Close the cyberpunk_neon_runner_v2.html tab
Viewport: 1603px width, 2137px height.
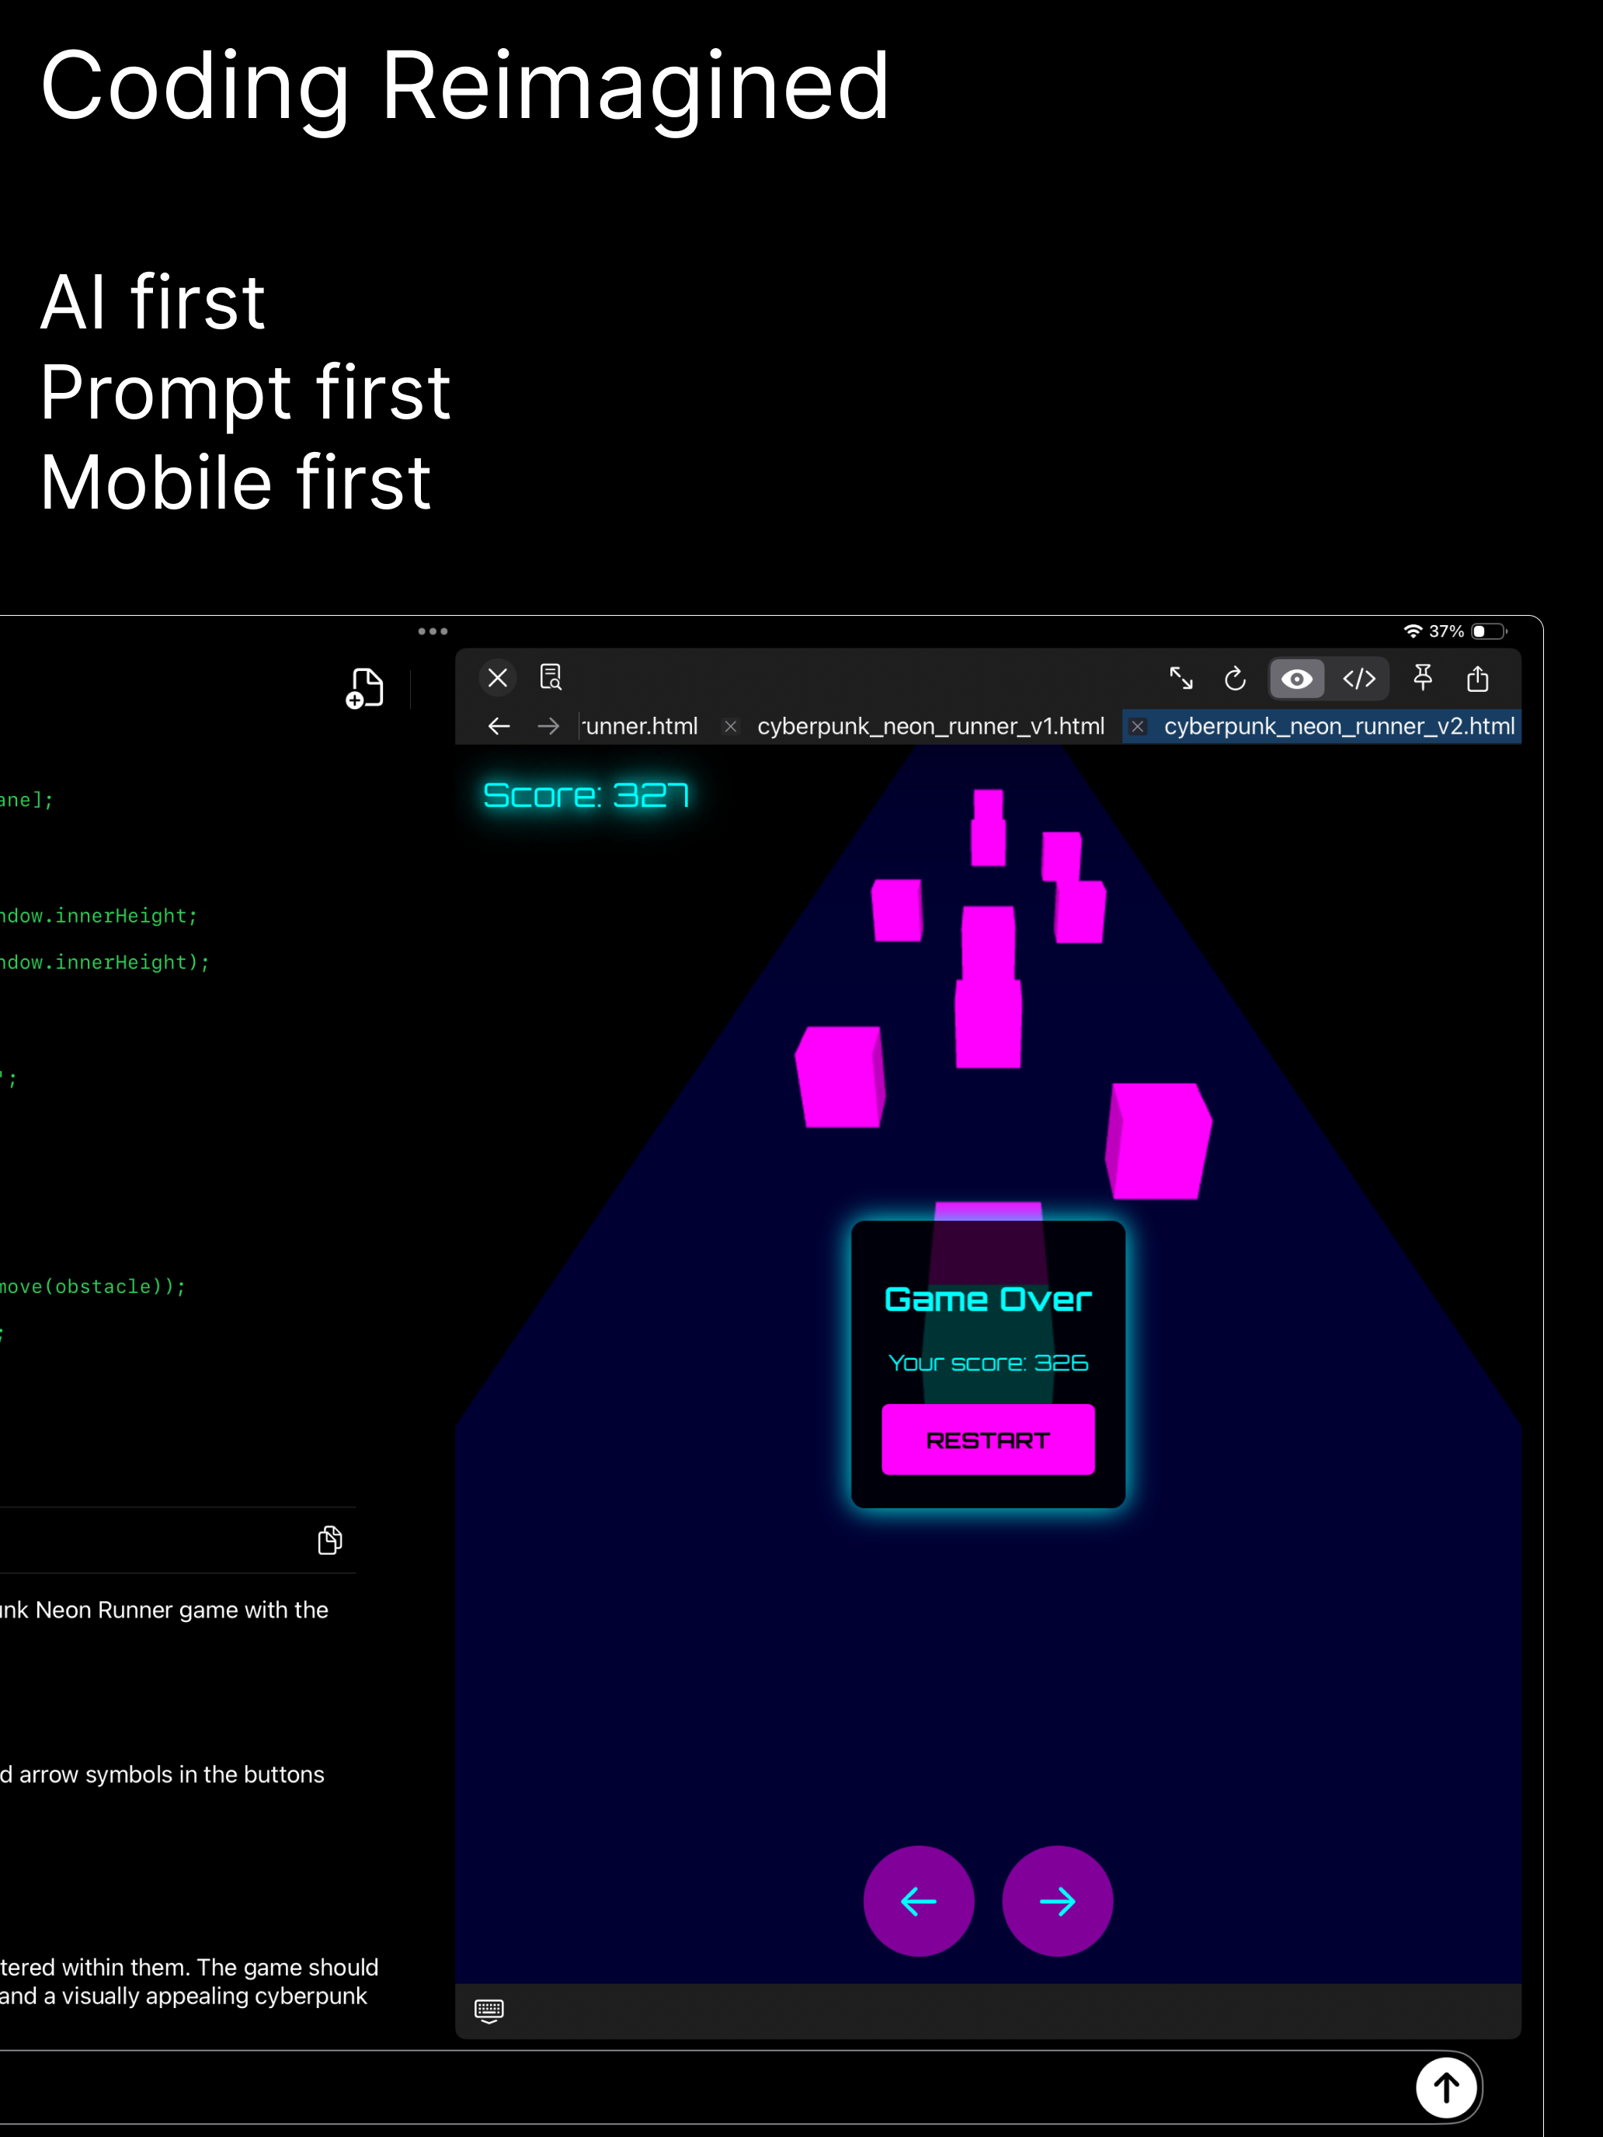1139,727
